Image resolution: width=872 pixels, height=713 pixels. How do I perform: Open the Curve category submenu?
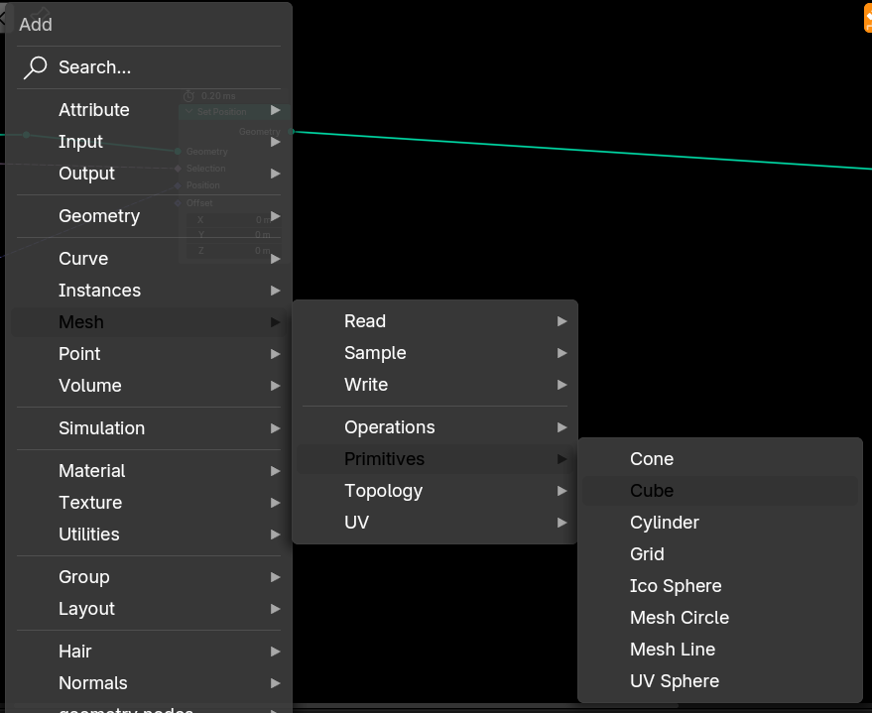(149, 259)
